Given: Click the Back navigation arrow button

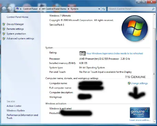Looking at the screenshot, I should click(x=4, y=9).
